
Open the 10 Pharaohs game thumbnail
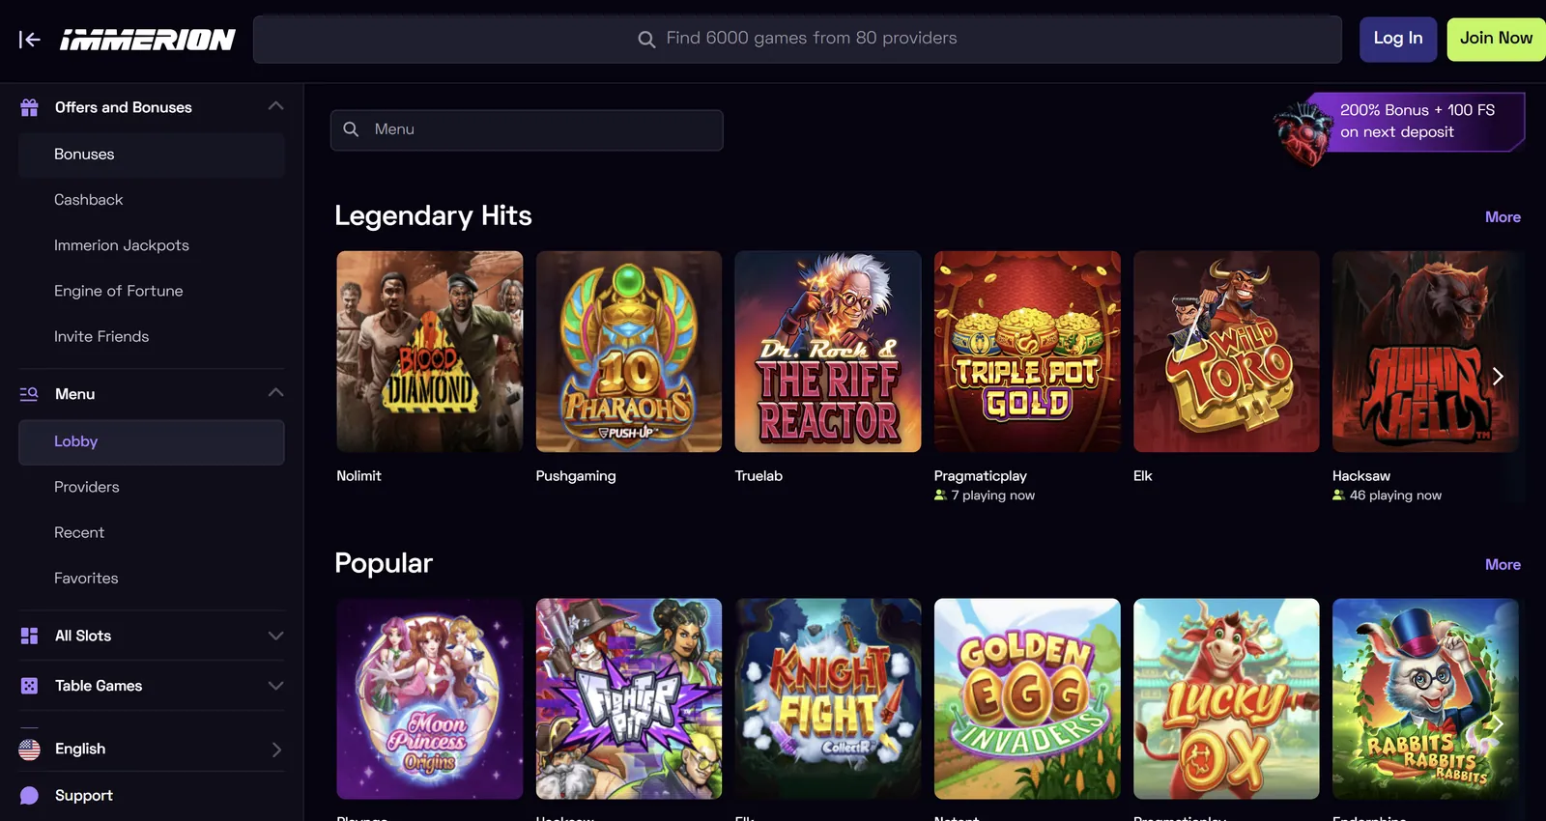tap(629, 352)
